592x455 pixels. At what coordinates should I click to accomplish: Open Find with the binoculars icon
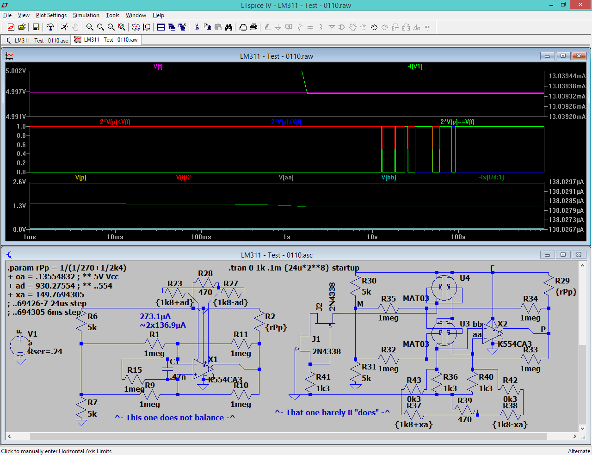point(228,27)
